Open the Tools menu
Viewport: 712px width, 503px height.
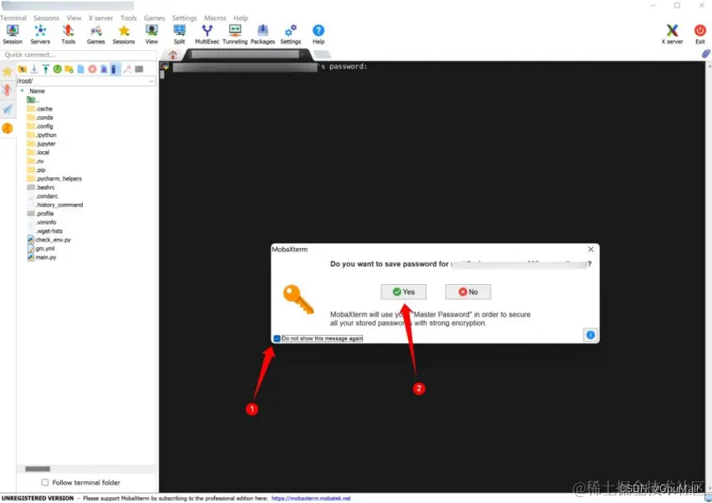click(x=128, y=18)
